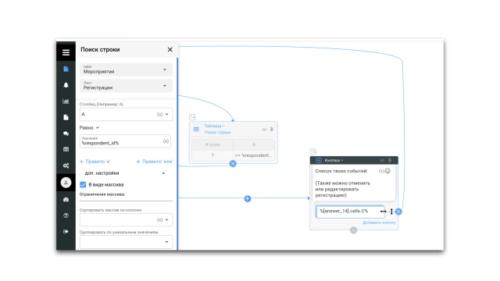
Task: Click the help question mark icon
Action: [x=66, y=215]
